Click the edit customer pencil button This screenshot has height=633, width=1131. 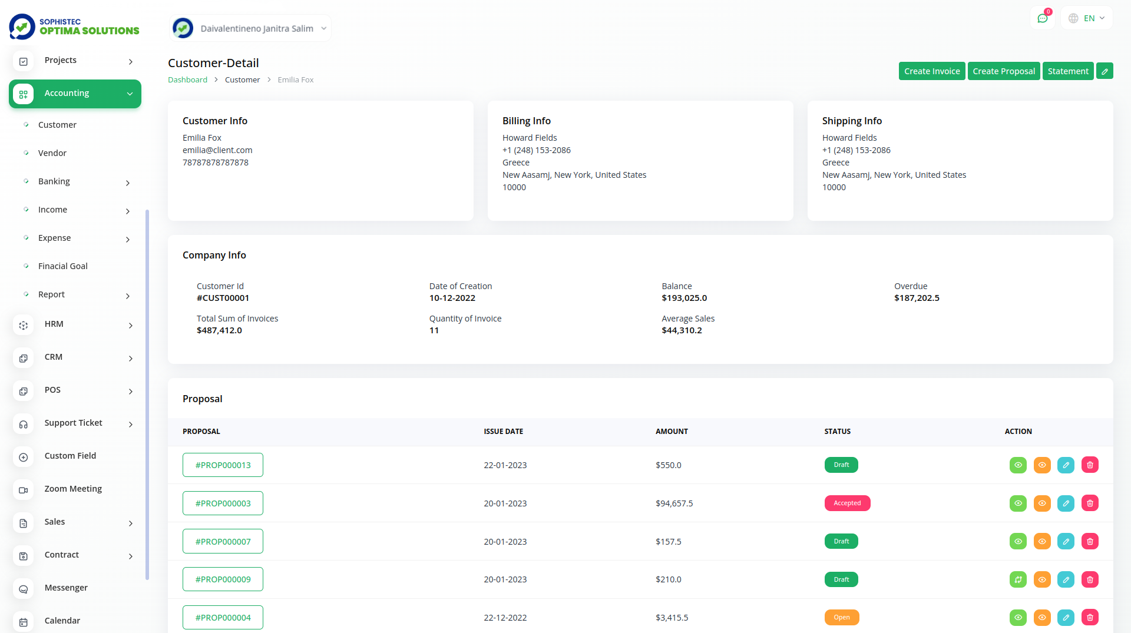click(x=1104, y=71)
